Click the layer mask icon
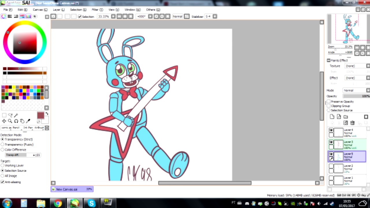The height and width of the screenshot is (208, 370). coord(366,117)
